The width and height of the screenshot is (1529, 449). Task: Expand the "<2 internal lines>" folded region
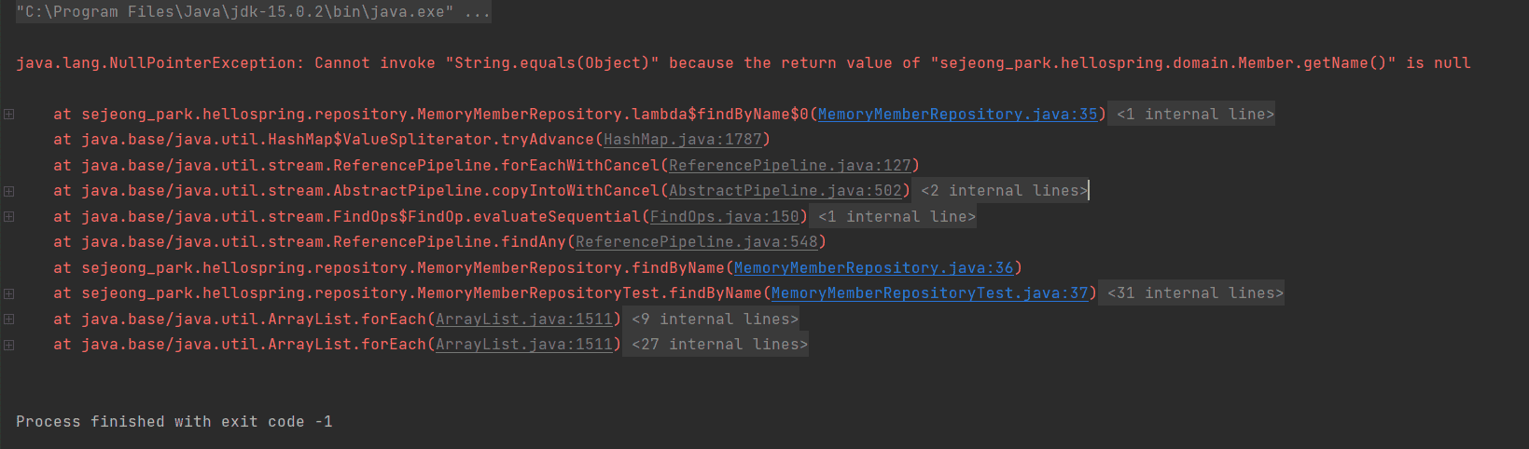[1004, 191]
